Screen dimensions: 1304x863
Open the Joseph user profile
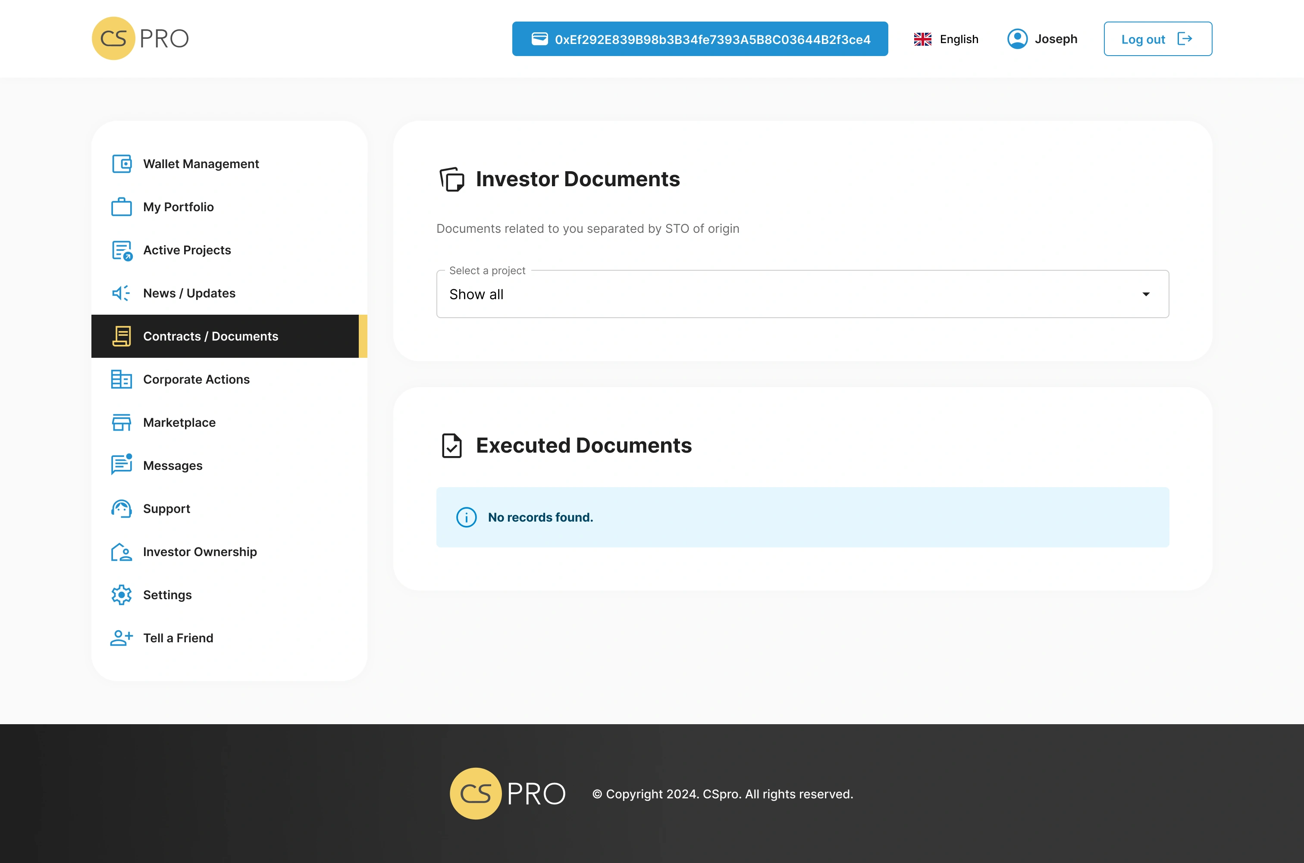point(1042,39)
